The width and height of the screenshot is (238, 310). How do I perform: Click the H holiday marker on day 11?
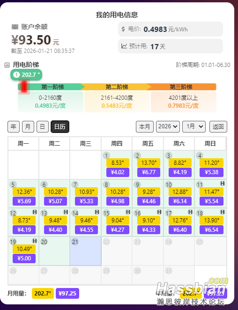[223, 184]
